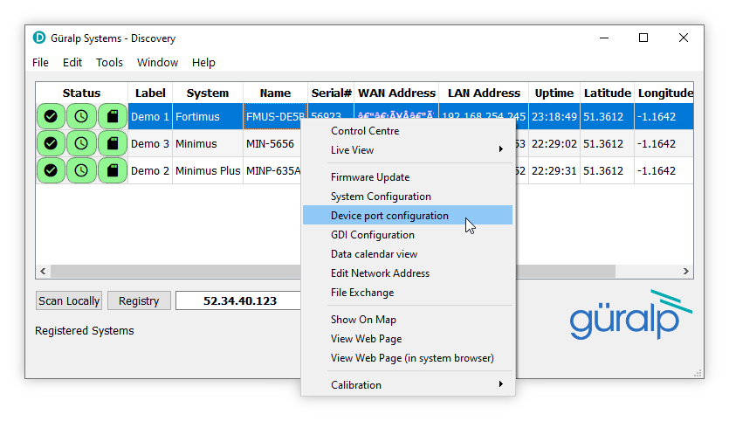
Task: Sort by the Longitude column header
Action: click(x=664, y=93)
